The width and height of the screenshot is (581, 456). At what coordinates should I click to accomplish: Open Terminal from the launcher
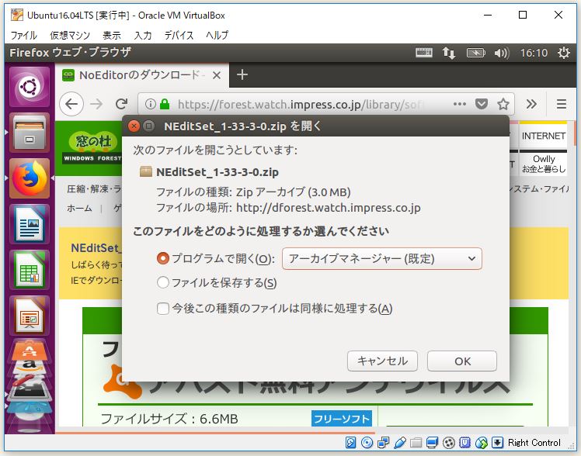30,391
